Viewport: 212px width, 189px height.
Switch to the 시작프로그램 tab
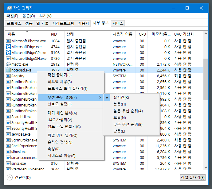click(63, 24)
